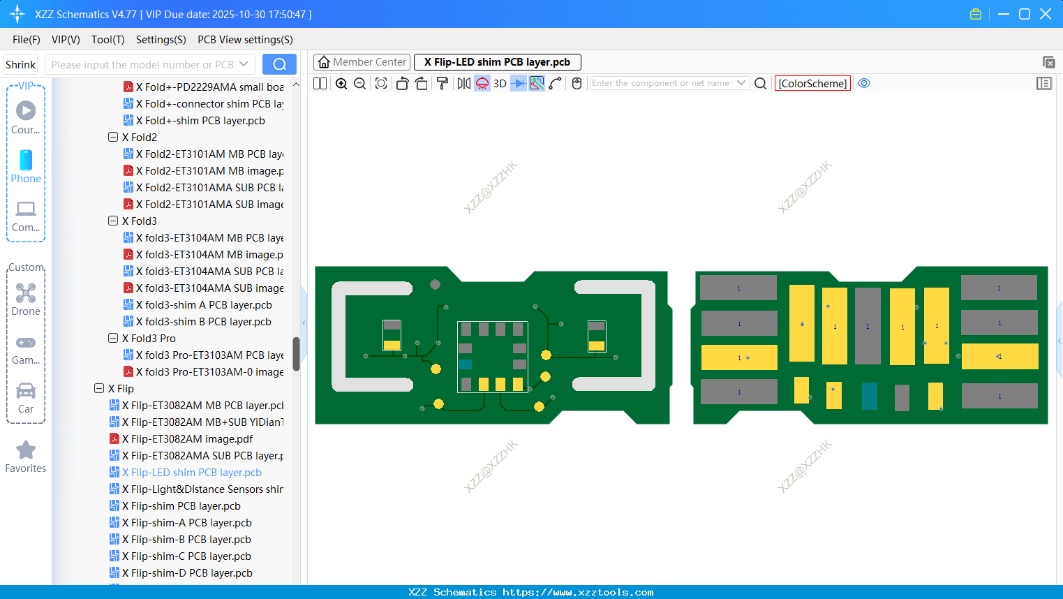
Task: Open the Tool(T) menu
Action: (107, 40)
